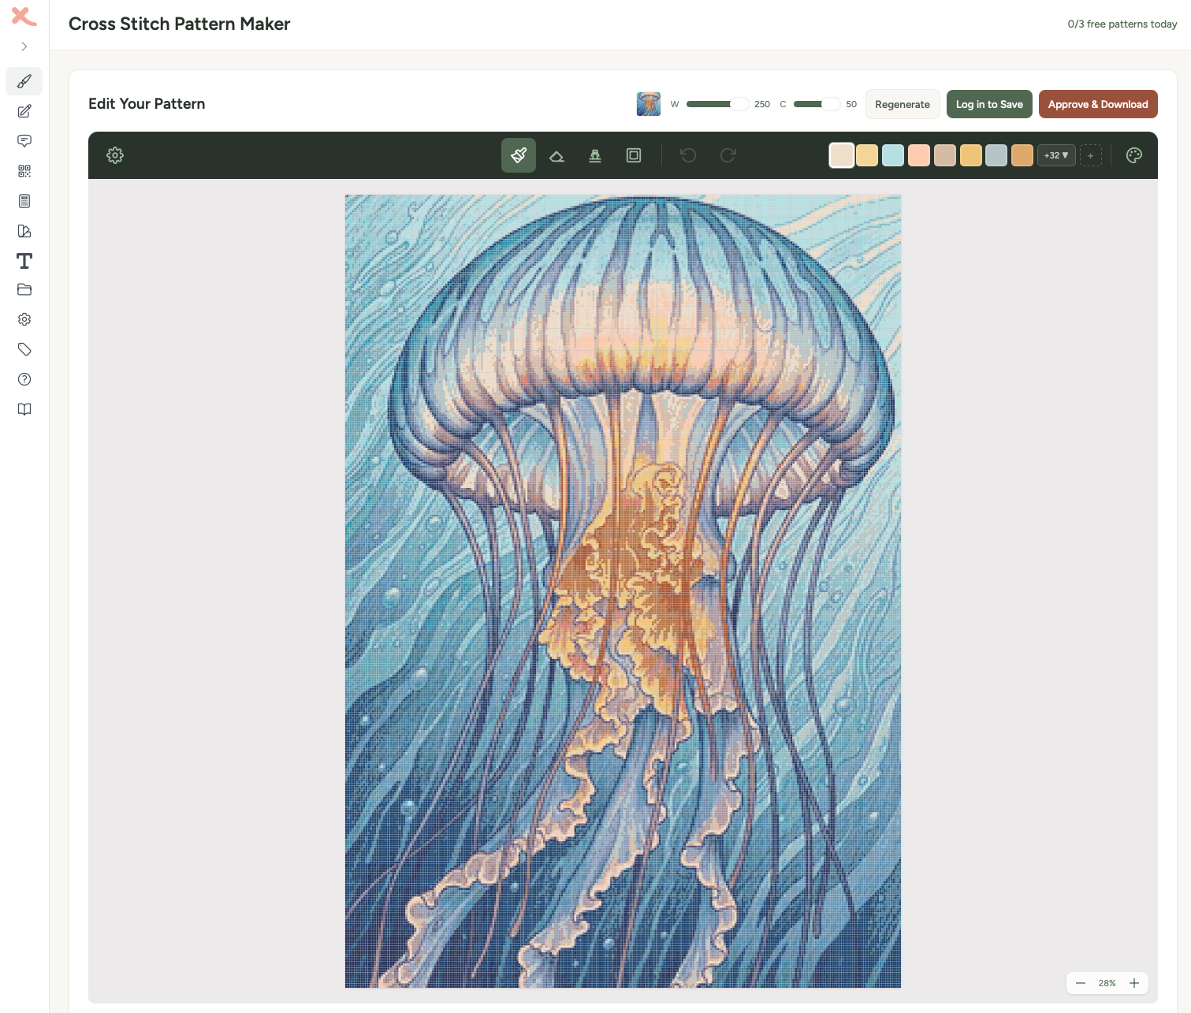Open the palette icon on the toolbar's right
The image size is (1191, 1013).
click(x=1133, y=155)
